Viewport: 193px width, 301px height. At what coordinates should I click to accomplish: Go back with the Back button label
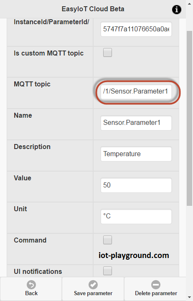(31, 293)
